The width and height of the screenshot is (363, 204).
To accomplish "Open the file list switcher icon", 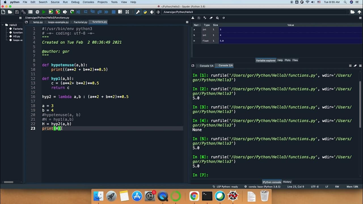I will click(30, 12).
